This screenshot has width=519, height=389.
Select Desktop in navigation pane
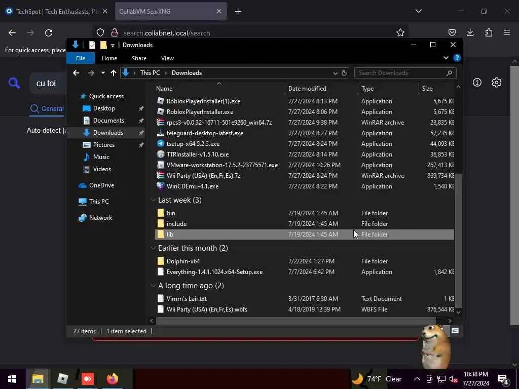[x=104, y=108]
